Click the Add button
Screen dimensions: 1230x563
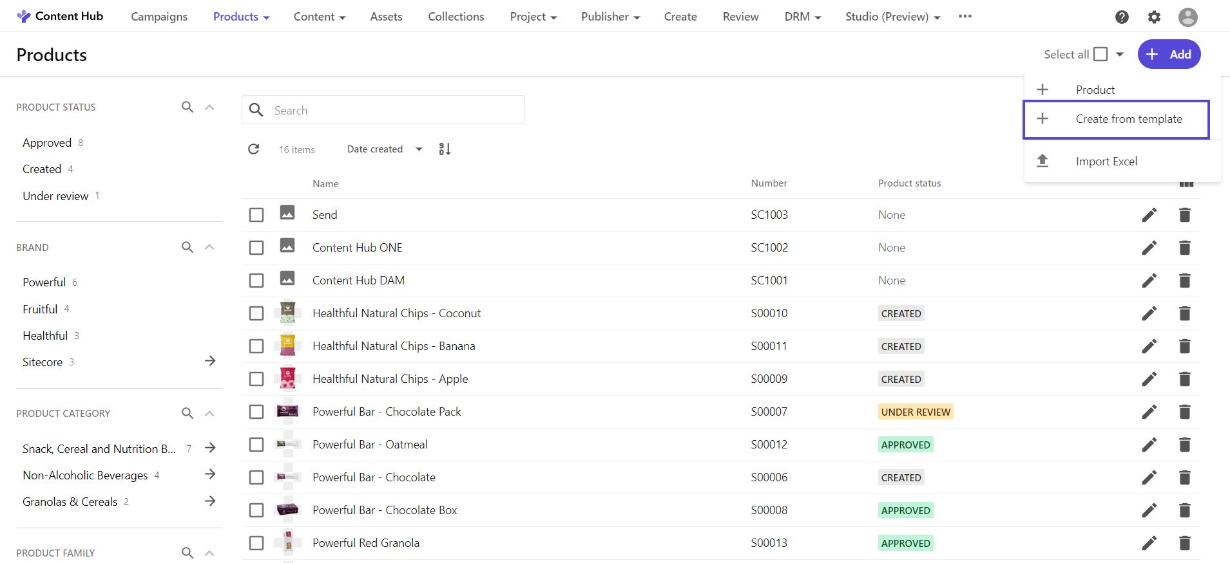[1169, 54]
